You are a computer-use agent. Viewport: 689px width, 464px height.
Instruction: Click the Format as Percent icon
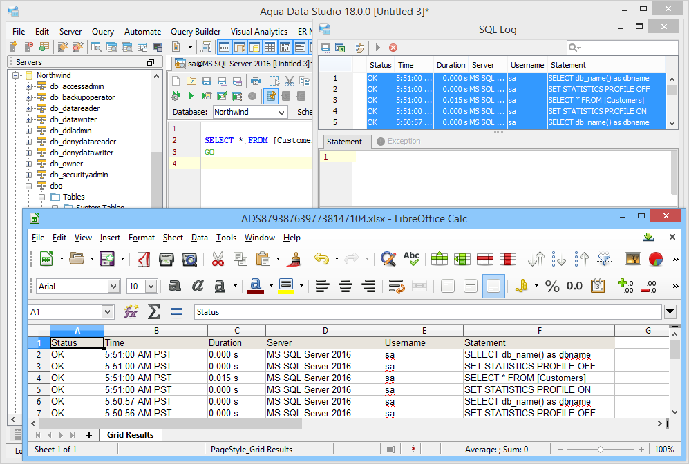tap(552, 286)
